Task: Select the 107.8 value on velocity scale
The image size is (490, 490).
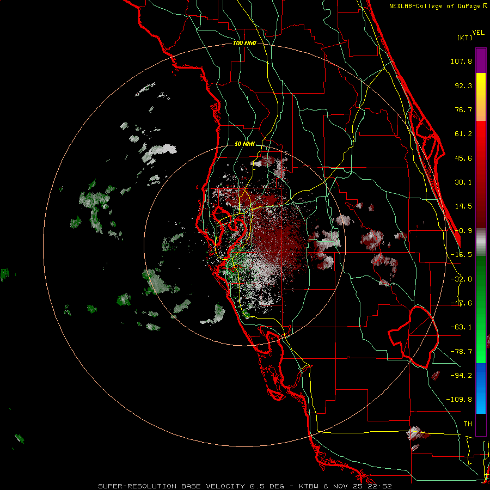Action: pos(461,61)
